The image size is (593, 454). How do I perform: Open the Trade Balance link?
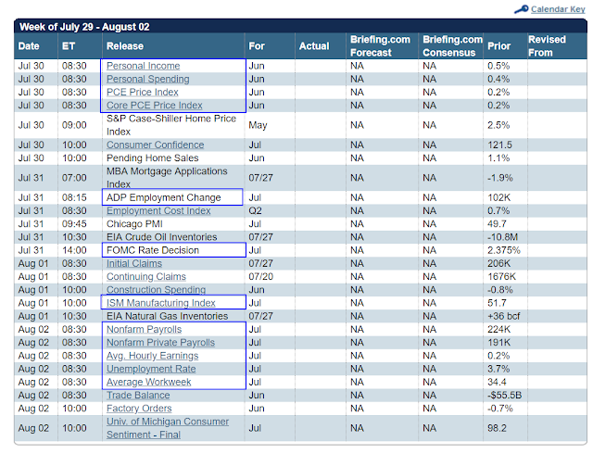pyautogui.click(x=138, y=396)
